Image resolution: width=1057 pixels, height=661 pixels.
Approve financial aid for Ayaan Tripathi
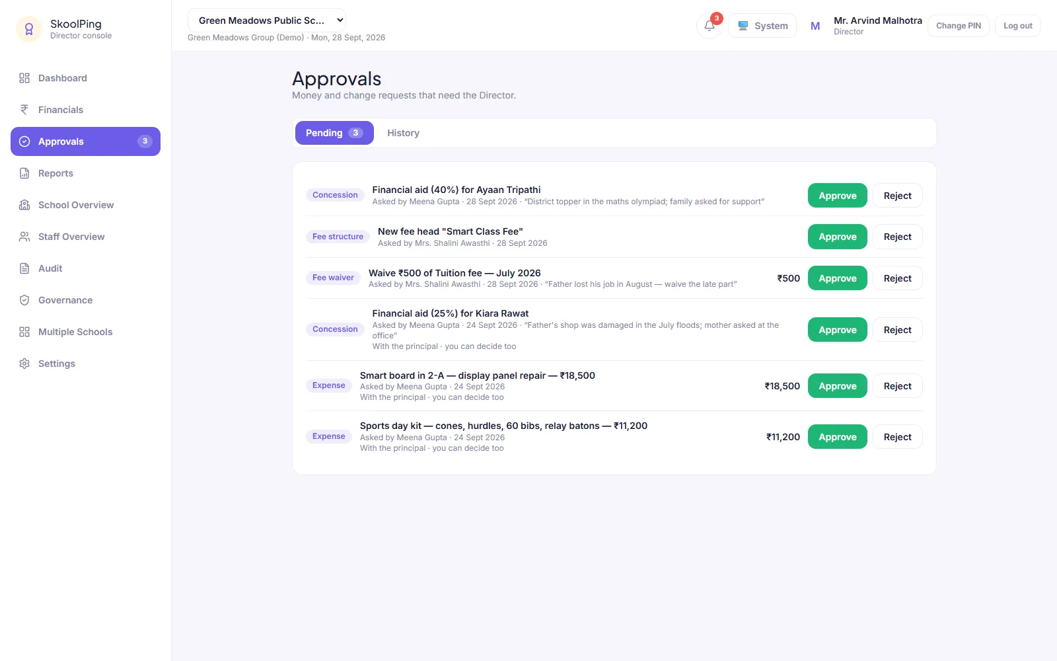(838, 196)
